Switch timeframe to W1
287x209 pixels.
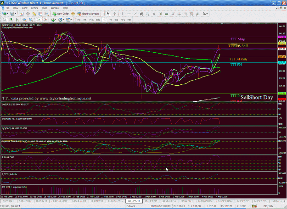click(123, 20)
